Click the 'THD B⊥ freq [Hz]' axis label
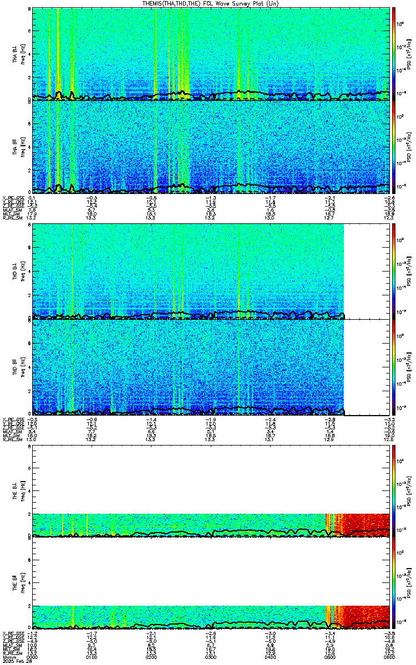416x665 pixels. coord(18,270)
